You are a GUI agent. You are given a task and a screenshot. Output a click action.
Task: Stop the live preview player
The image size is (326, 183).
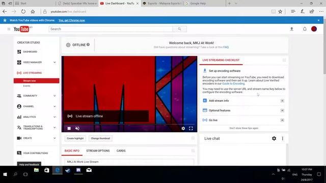point(69,129)
